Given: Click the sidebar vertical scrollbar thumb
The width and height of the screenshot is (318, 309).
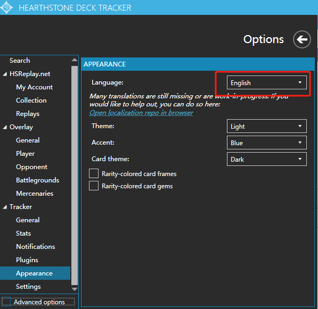Looking at the screenshot, I should (75, 175).
